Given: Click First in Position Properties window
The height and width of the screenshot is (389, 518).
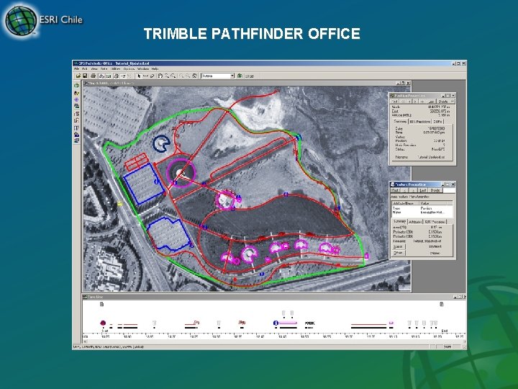Looking at the screenshot, I should tap(394, 102).
